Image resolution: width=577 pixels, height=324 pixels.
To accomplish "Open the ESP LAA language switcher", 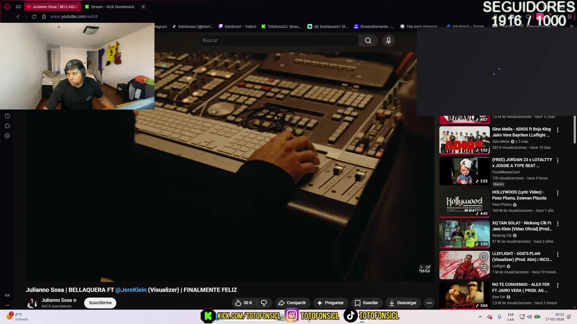I will [511, 317].
